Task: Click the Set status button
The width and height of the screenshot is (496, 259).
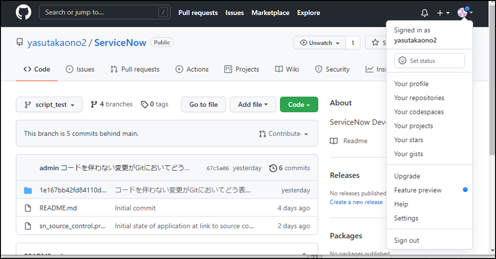Action: pos(429,60)
